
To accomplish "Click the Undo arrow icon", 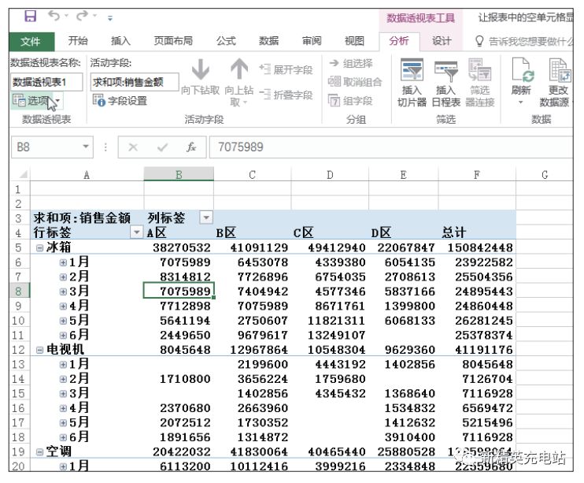I will 54,16.
